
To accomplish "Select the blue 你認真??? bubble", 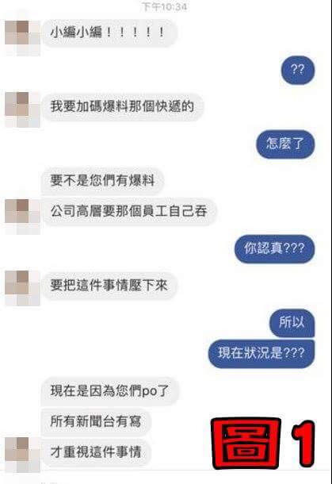I will pyautogui.click(x=274, y=249).
